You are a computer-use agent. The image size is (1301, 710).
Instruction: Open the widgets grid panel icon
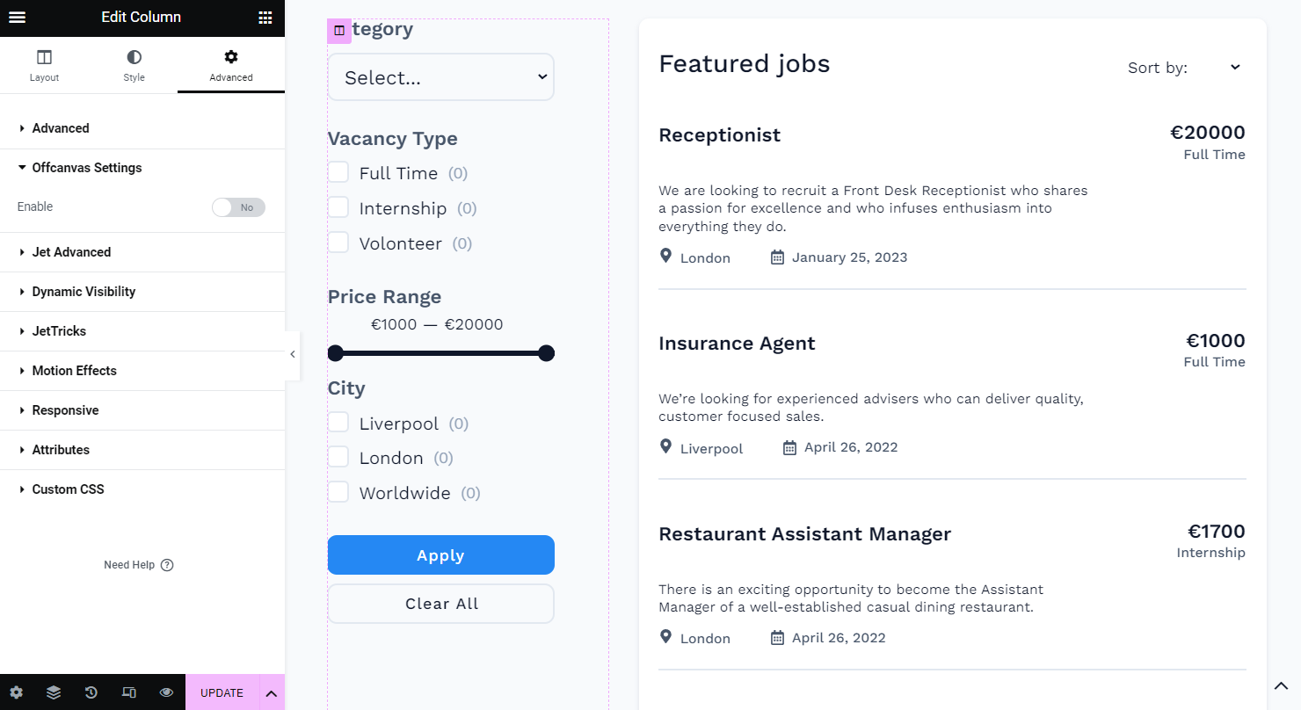point(265,18)
